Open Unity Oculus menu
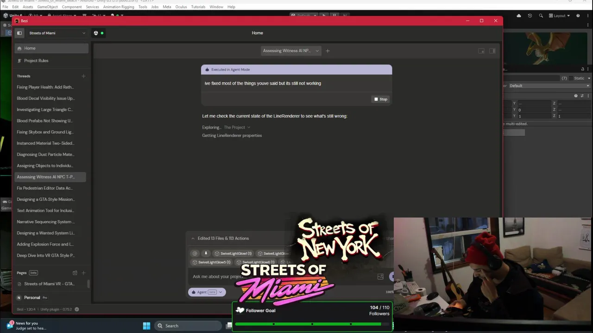The image size is (593, 333). click(181, 7)
